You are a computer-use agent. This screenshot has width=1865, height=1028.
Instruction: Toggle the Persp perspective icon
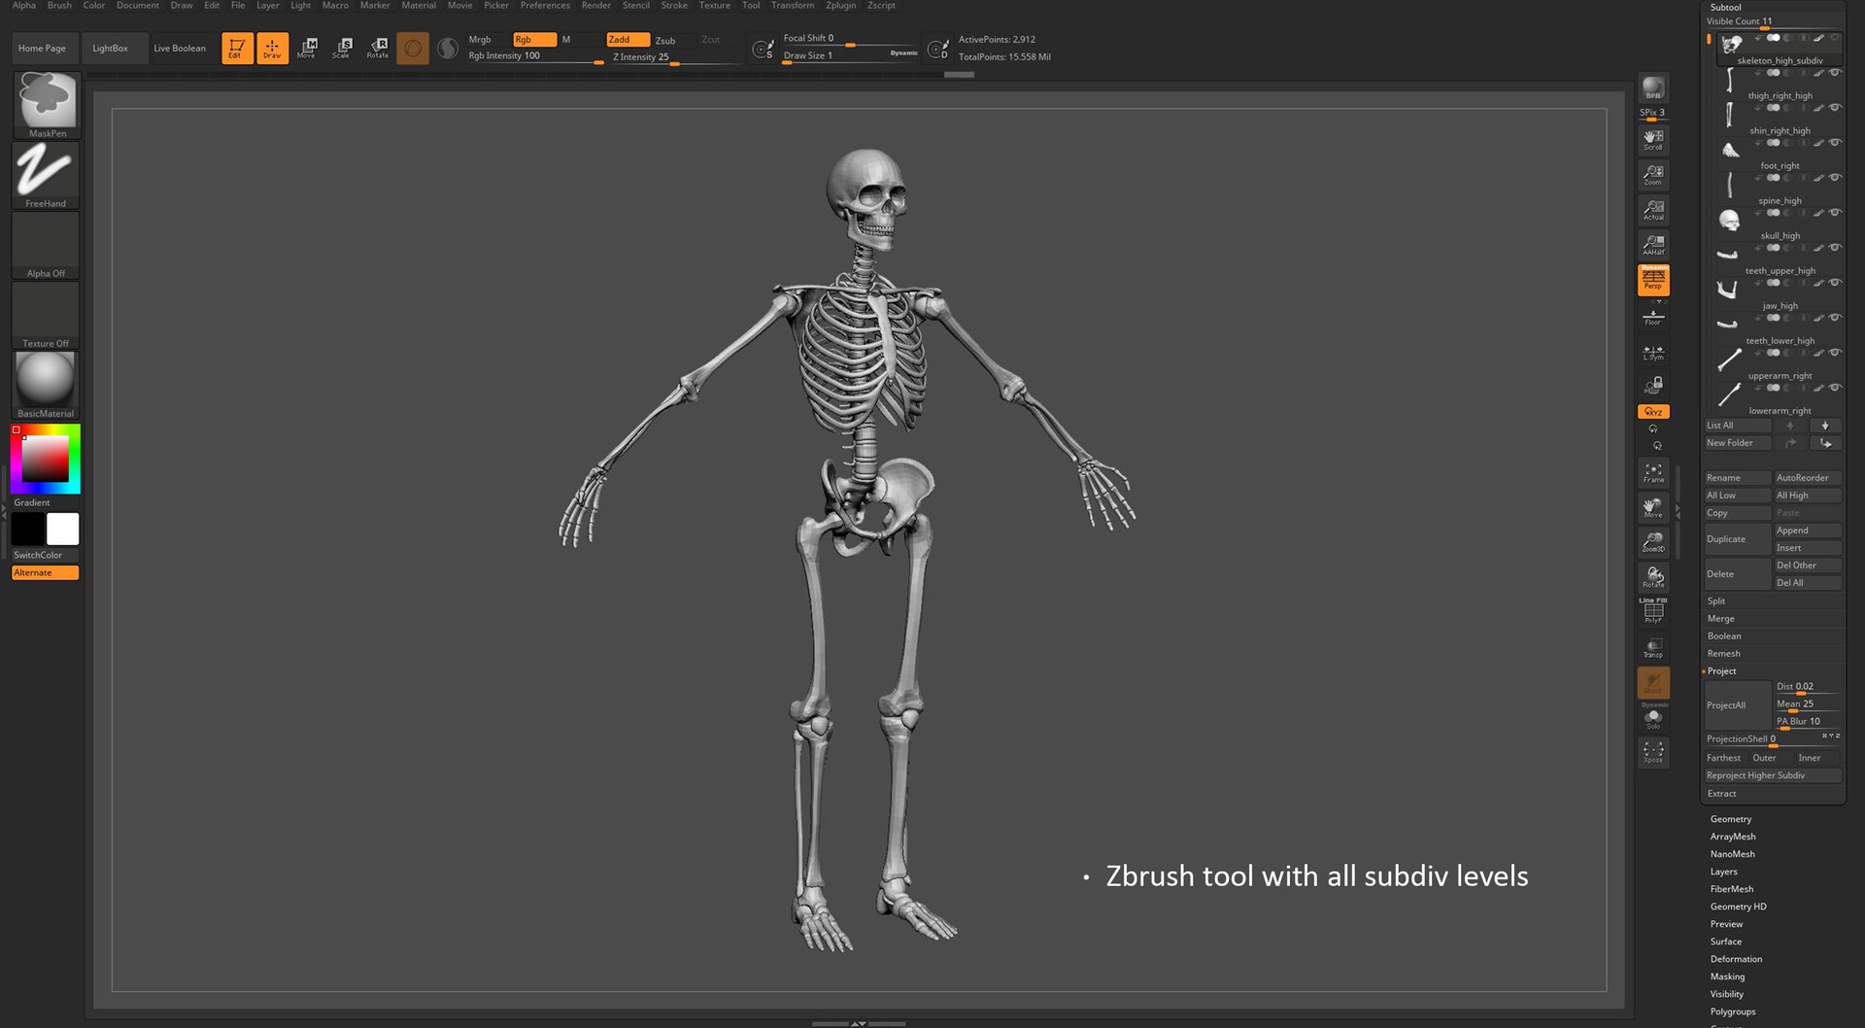click(1653, 280)
